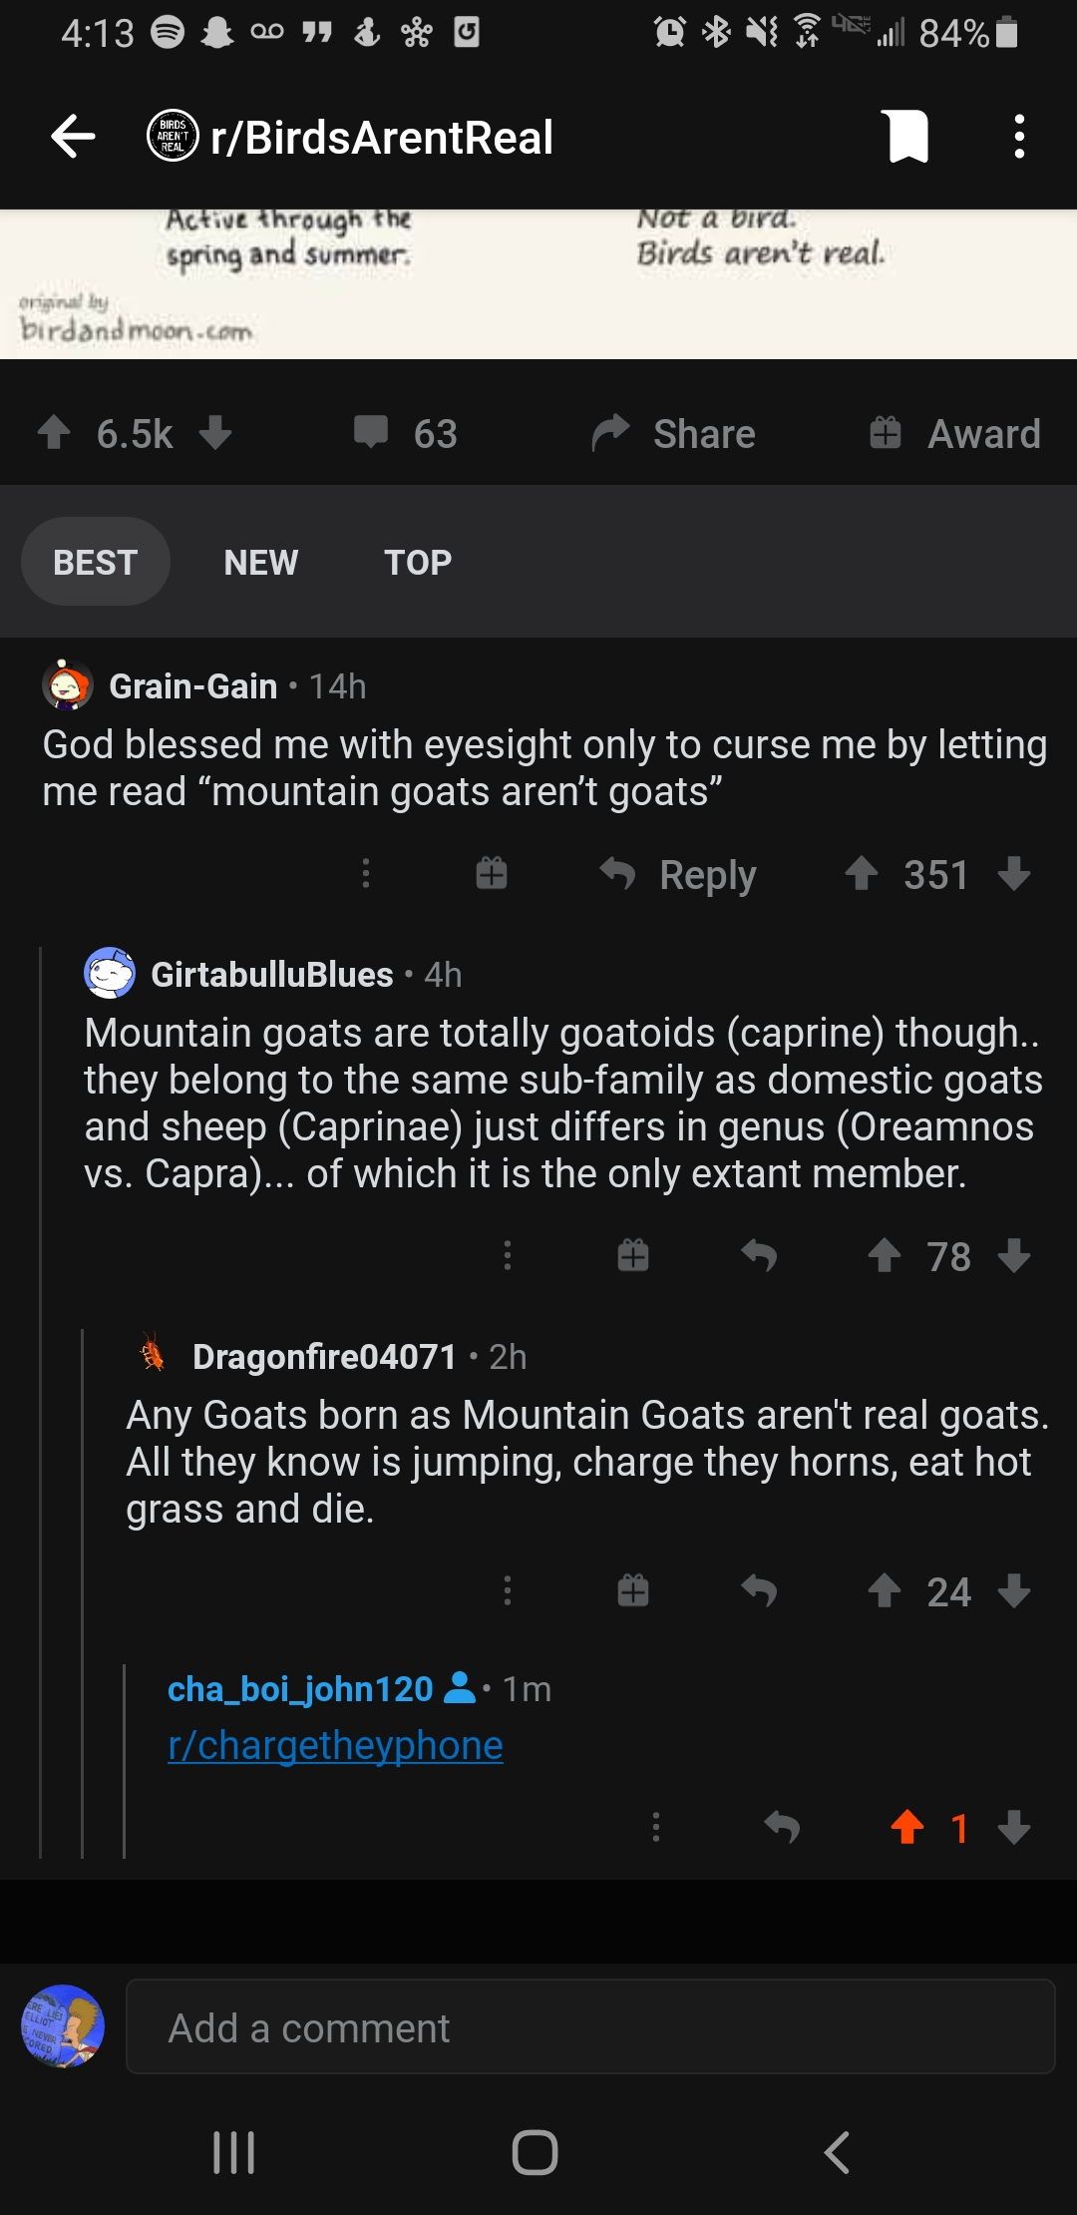Share the post
The image size is (1077, 2215).
[675, 433]
